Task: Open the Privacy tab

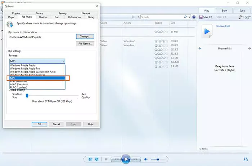Action: (39, 13)
